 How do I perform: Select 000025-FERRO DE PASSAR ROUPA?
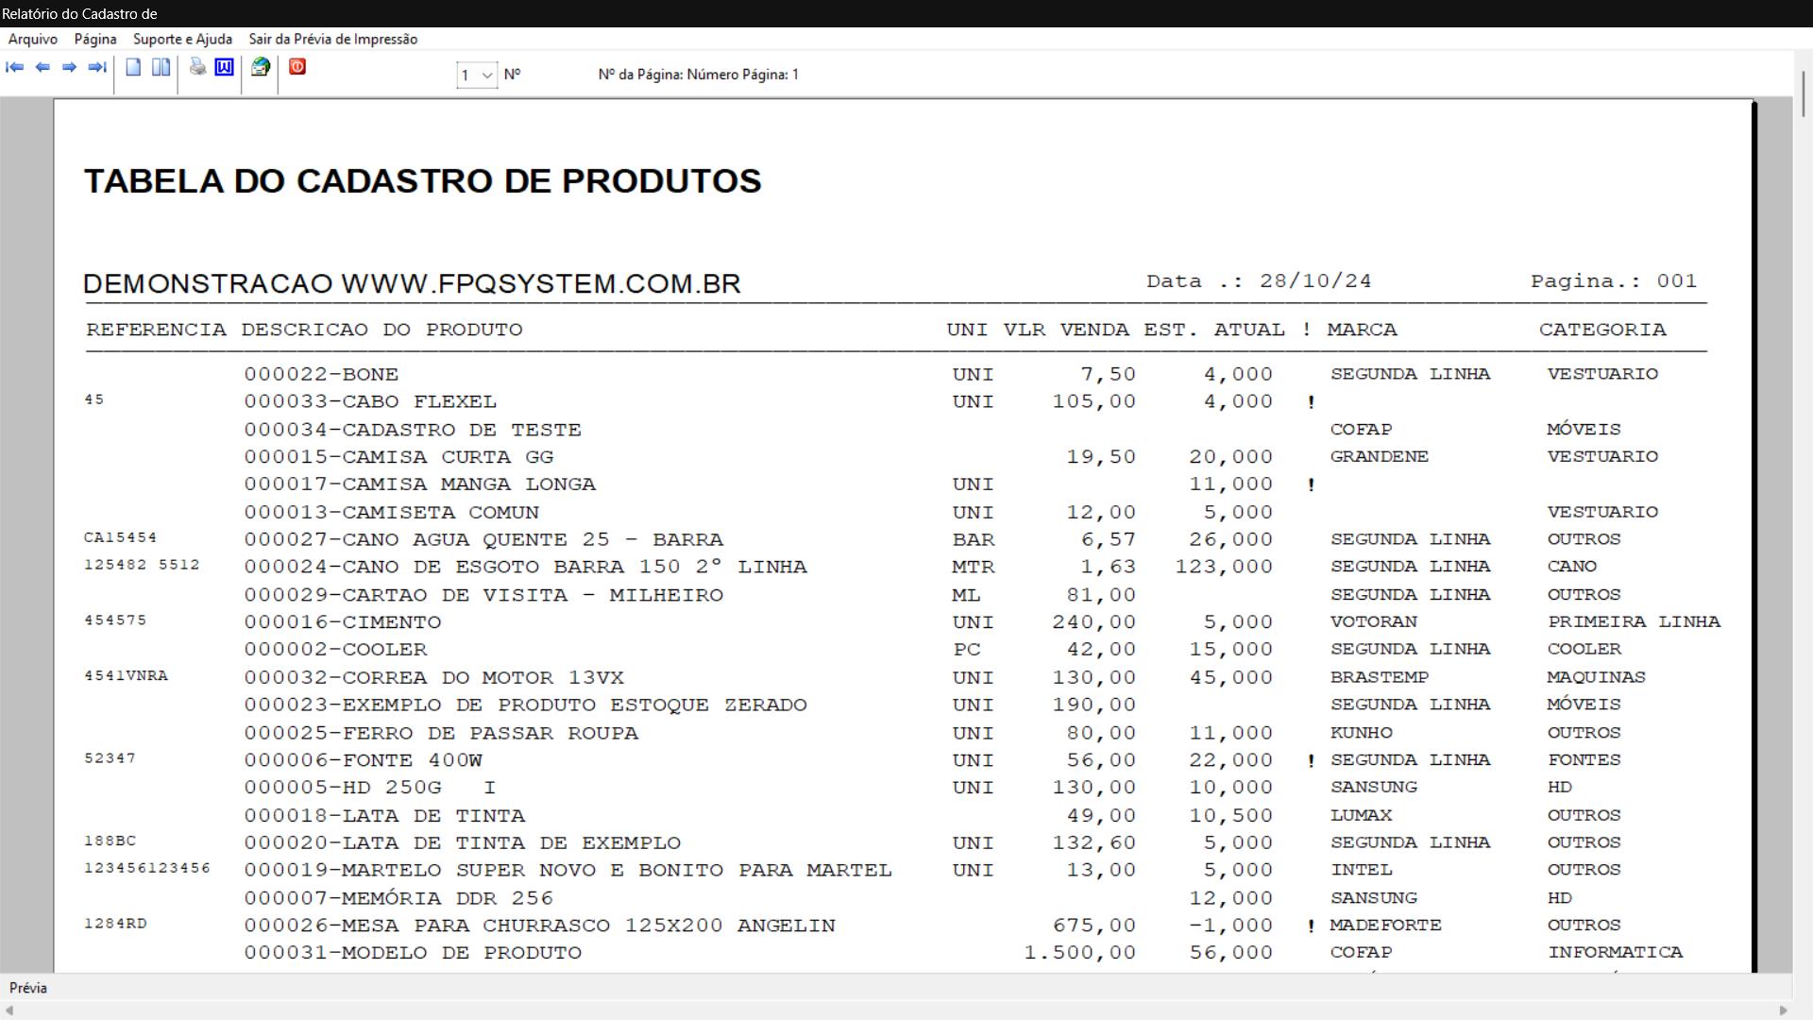click(441, 733)
